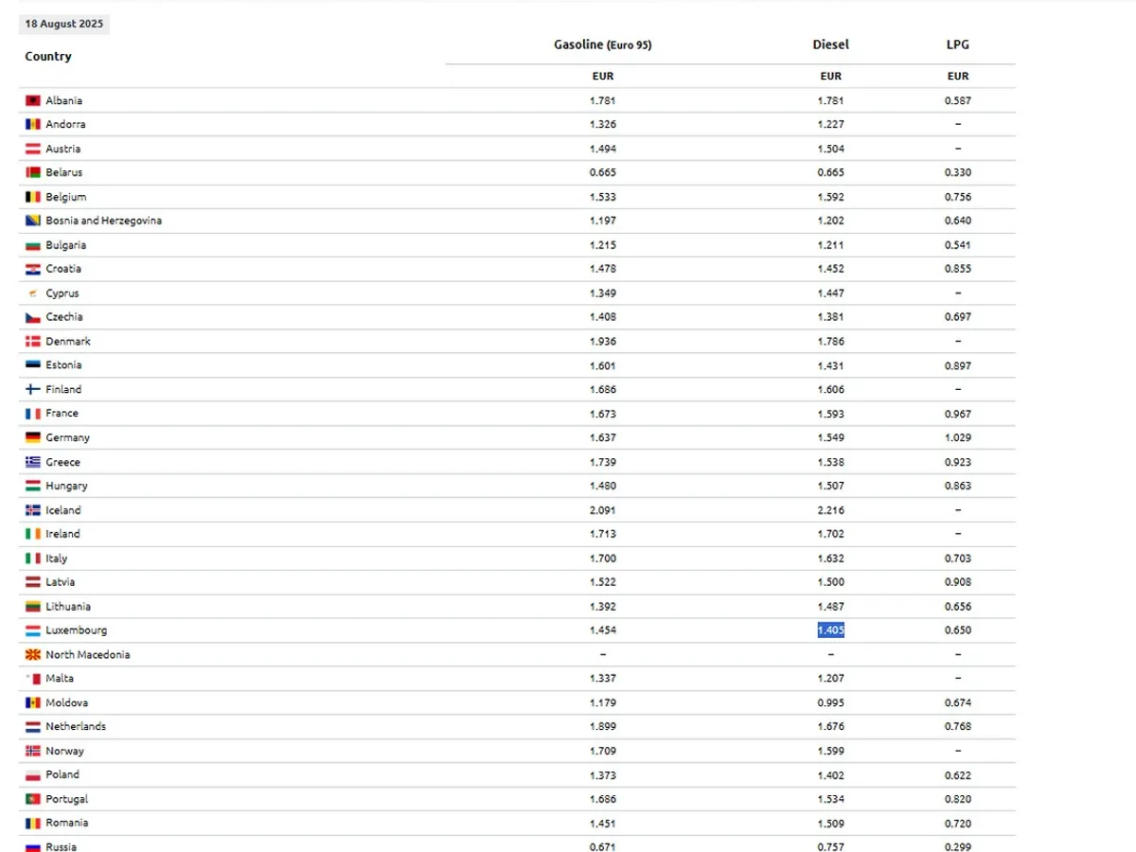Image resolution: width=1136 pixels, height=852 pixels.
Task: Click the Portugal flag icon
Action: pyautogui.click(x=33, y=799)
